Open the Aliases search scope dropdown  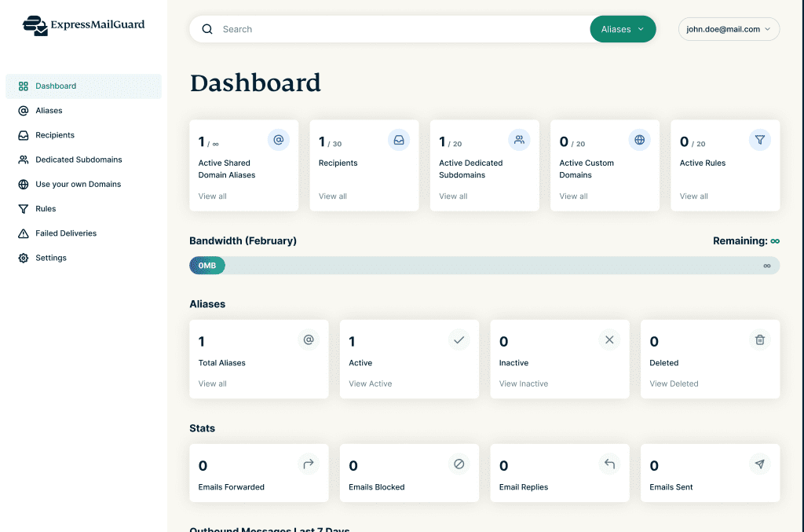[623, 28]
